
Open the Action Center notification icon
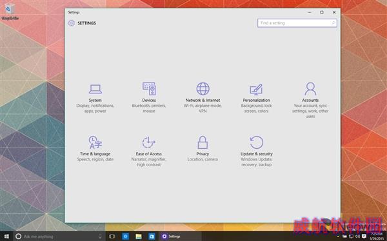pos(364,236)
